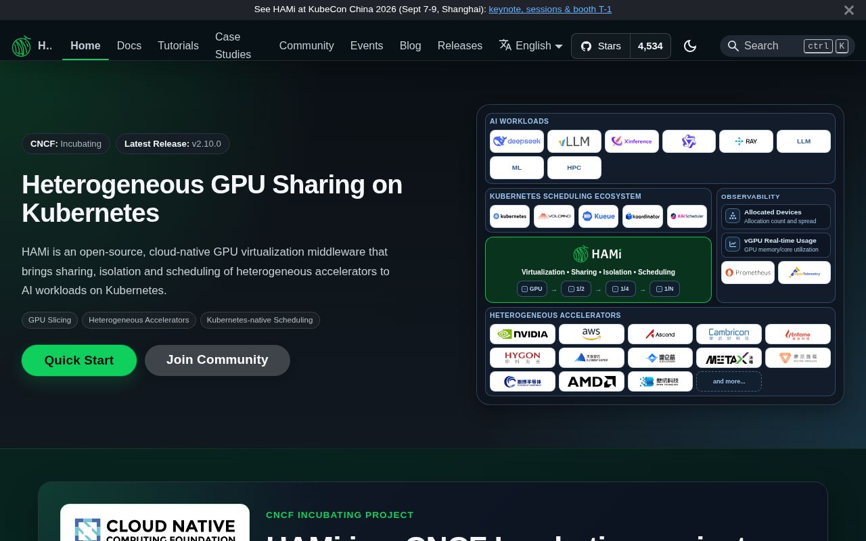The image size is (866, 541).
Task: Click the 1/2 slice chip
Action: (x=576, y=289)
